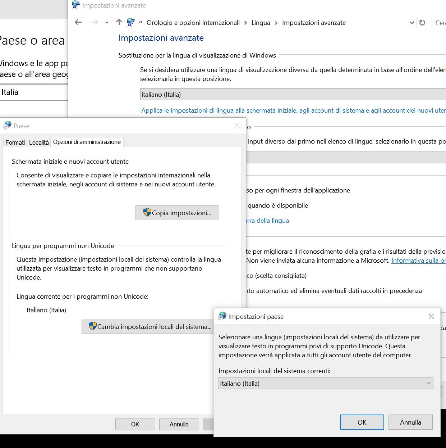Go to Lingua in the breadcrumb path
The width and height of the screenshot is (446, 448).
click(261, 23)
